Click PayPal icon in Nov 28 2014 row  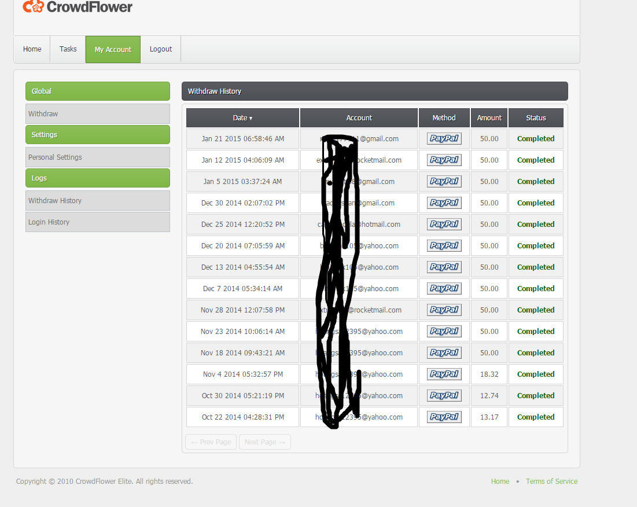(x=444, y=310)
